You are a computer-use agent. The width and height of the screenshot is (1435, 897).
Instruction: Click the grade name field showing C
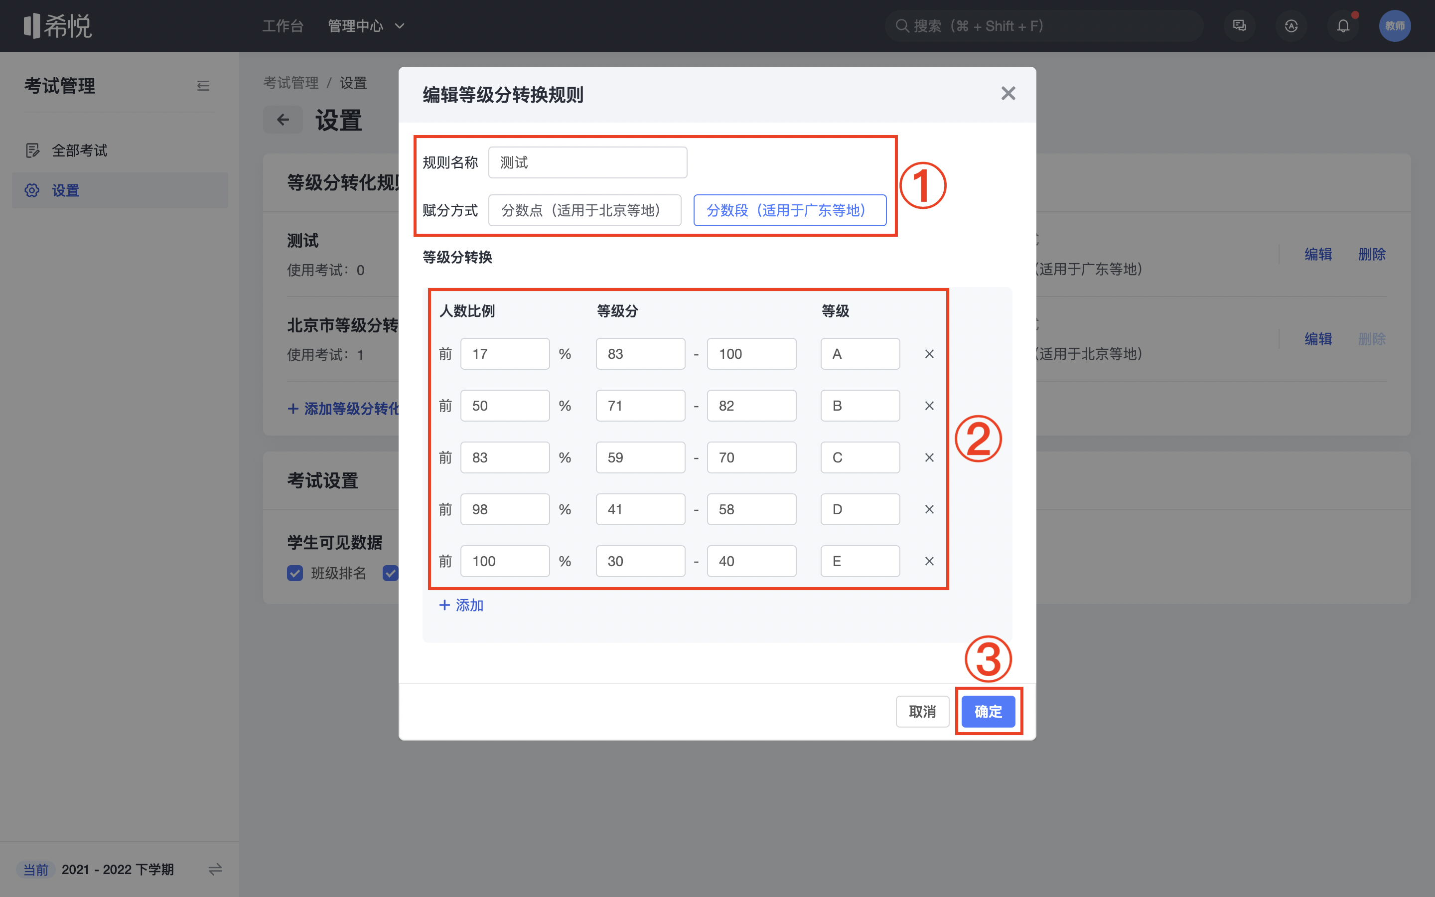[x=860, y=457]
